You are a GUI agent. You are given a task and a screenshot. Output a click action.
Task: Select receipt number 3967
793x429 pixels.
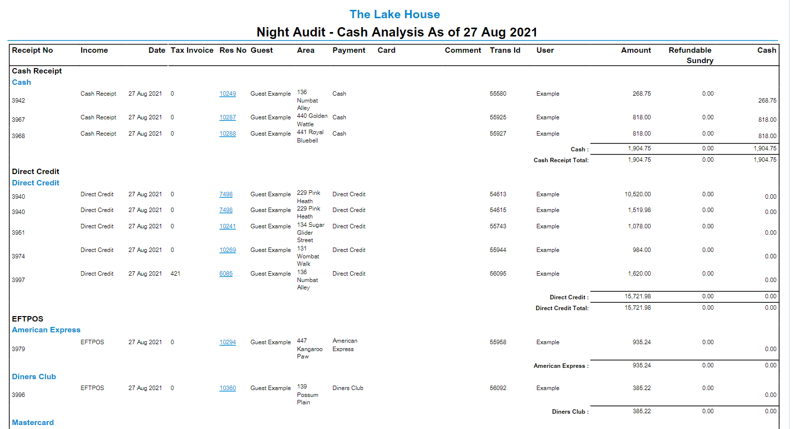pyautogui.click(x=18, y=120)
